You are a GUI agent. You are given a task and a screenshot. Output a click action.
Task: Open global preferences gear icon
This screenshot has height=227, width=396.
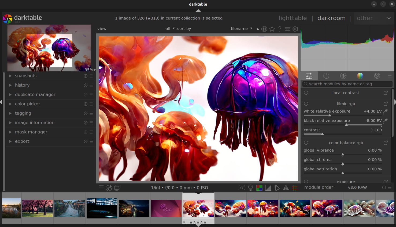click(295, 29)
